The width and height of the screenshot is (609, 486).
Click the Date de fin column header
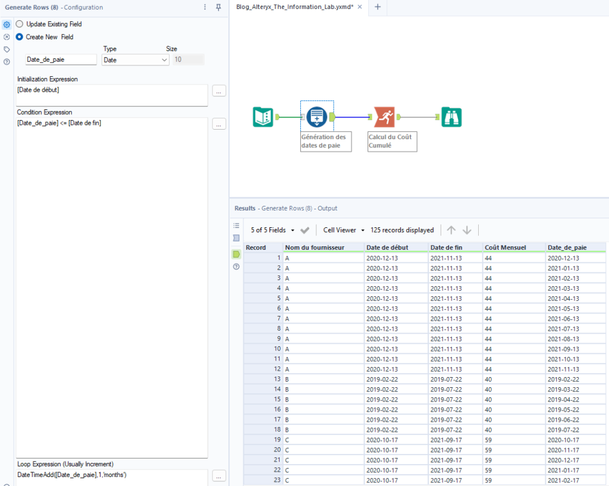tap(456, 247)
